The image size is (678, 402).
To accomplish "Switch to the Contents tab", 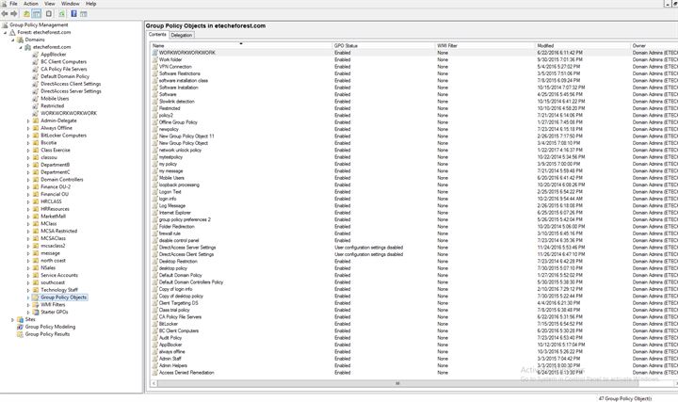I will [x=157, y=35].
